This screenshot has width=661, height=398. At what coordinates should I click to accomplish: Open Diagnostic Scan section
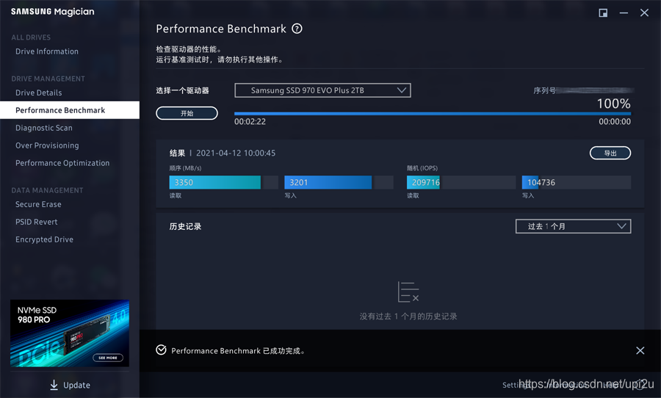(44, 128)
